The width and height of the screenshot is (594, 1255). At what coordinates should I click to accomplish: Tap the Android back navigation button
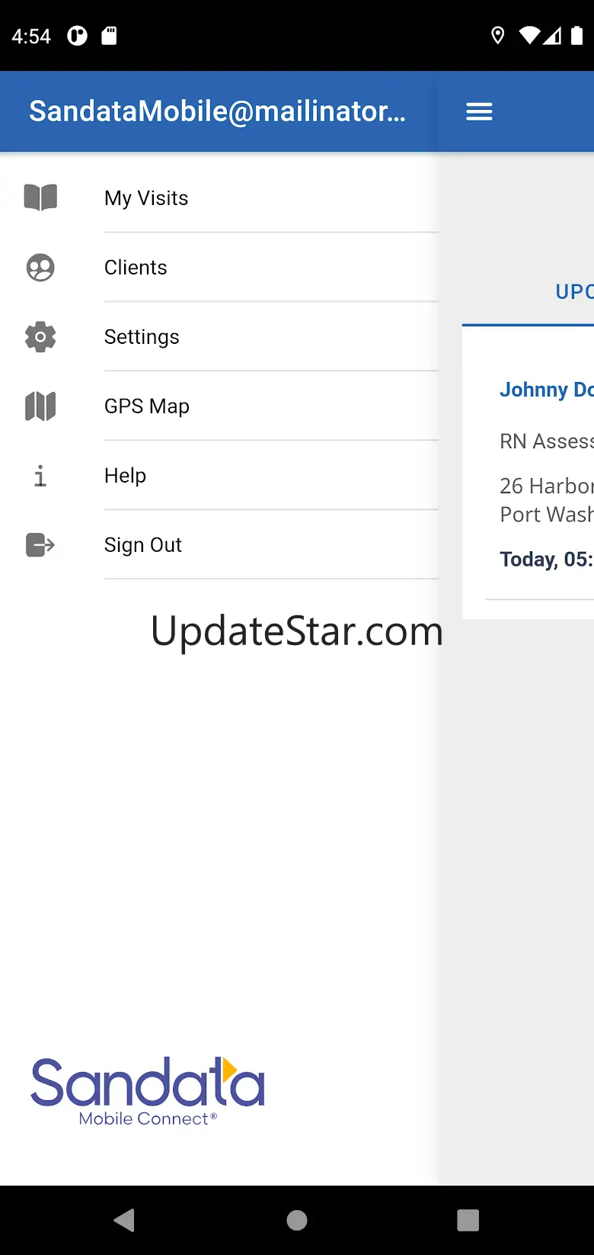click(124, 1220)
